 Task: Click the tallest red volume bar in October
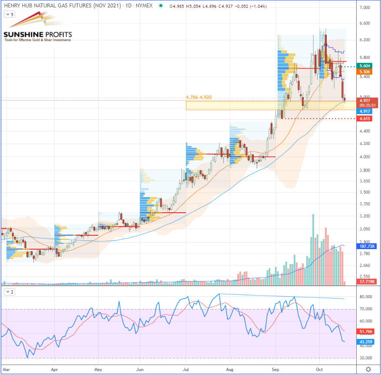tap(326, 257)
